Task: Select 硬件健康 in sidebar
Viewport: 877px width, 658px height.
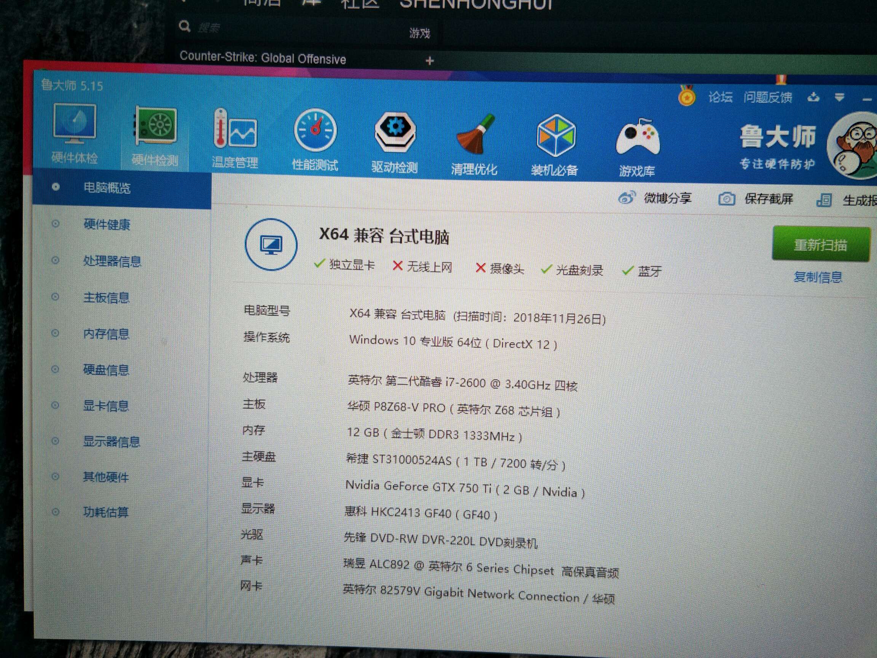Action: pos(107,225)
